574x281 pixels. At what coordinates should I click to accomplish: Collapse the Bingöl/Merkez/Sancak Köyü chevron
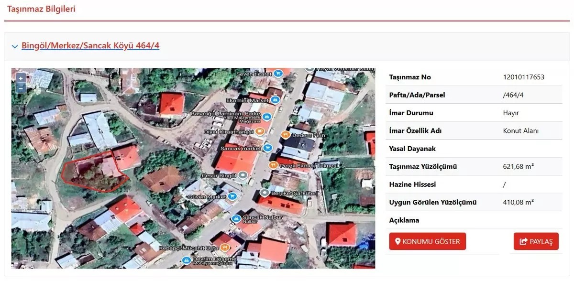[14, 46]
